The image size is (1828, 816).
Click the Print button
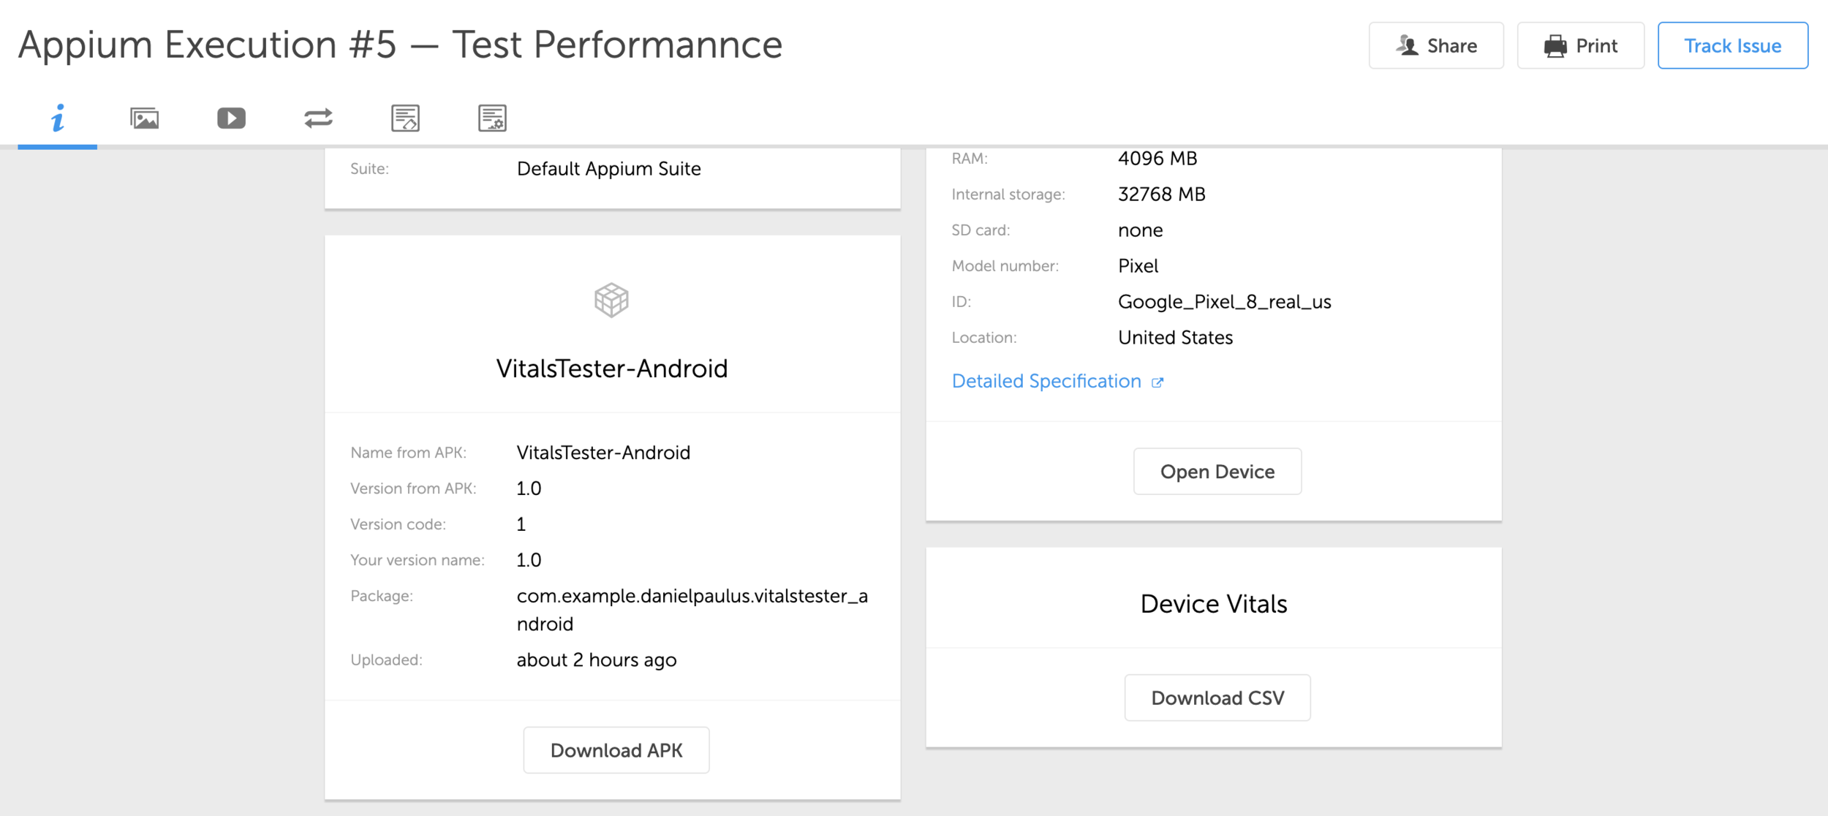[1580, 46]
